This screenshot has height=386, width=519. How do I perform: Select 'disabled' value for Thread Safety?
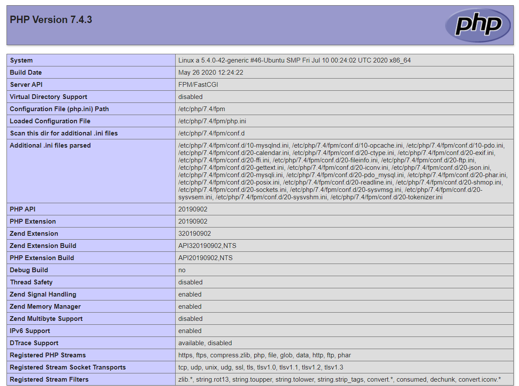tap(190, 283)
